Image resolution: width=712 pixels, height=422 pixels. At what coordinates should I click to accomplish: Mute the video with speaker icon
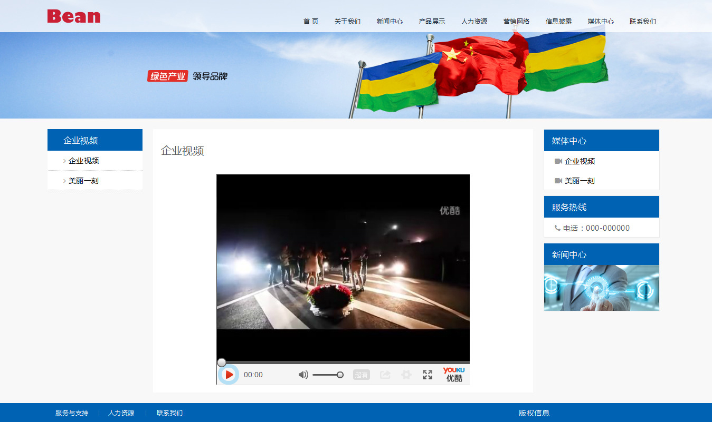point(303,375)
